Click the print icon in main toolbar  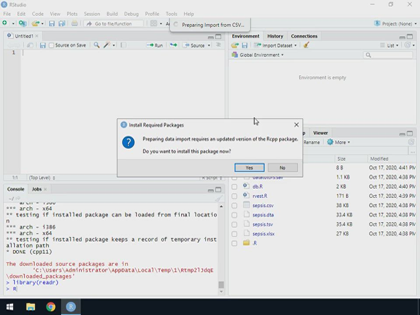coord(74,24)
